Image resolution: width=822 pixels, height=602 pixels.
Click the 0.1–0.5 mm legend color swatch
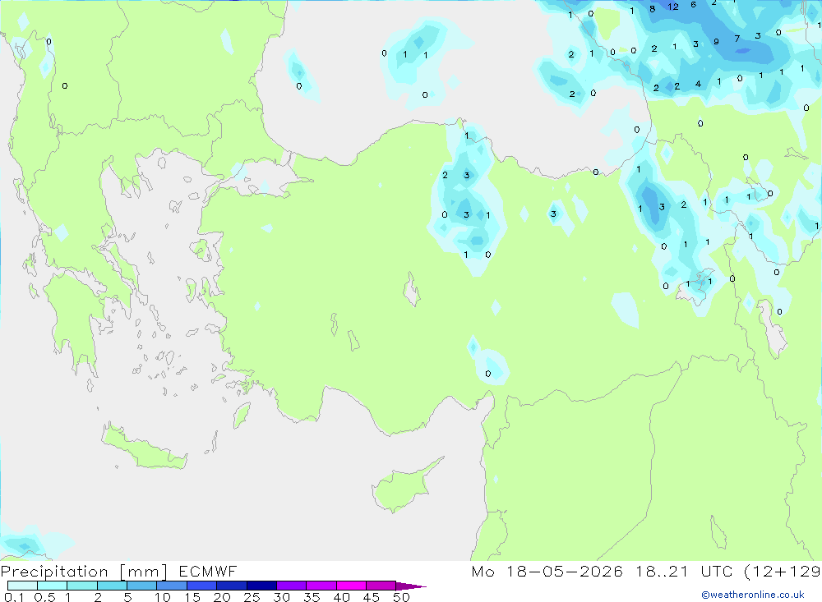[22, 586]
